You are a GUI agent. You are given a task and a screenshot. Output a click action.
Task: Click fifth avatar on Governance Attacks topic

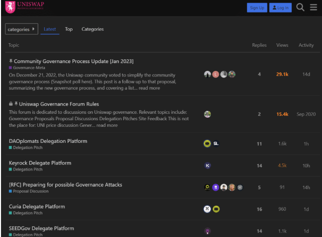(x=240, y=187)
